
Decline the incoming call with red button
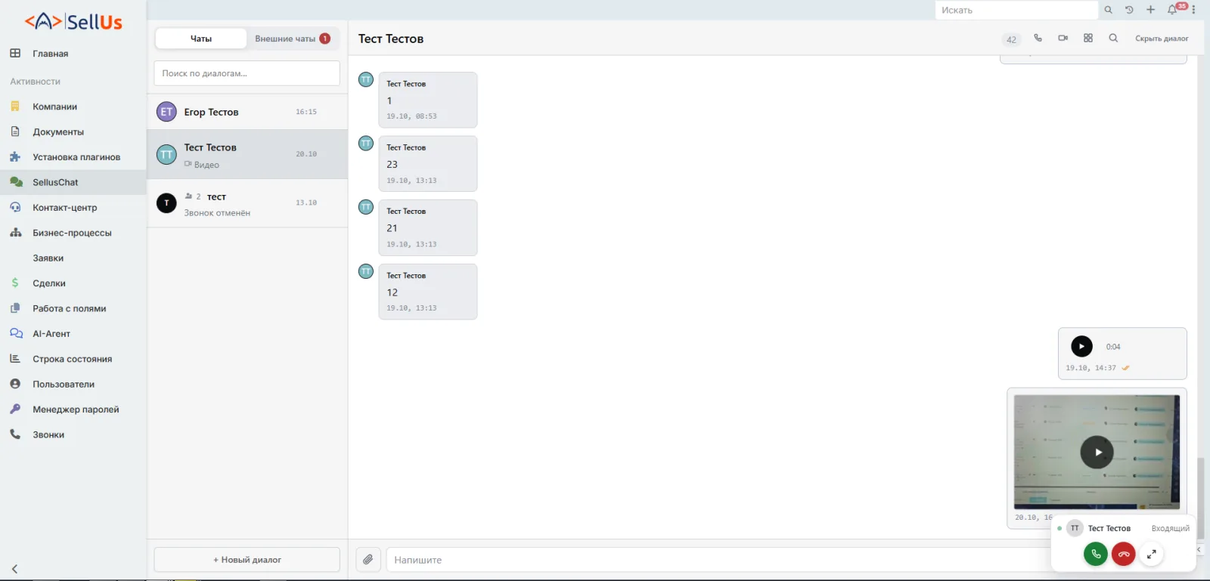click(1123, 554)
